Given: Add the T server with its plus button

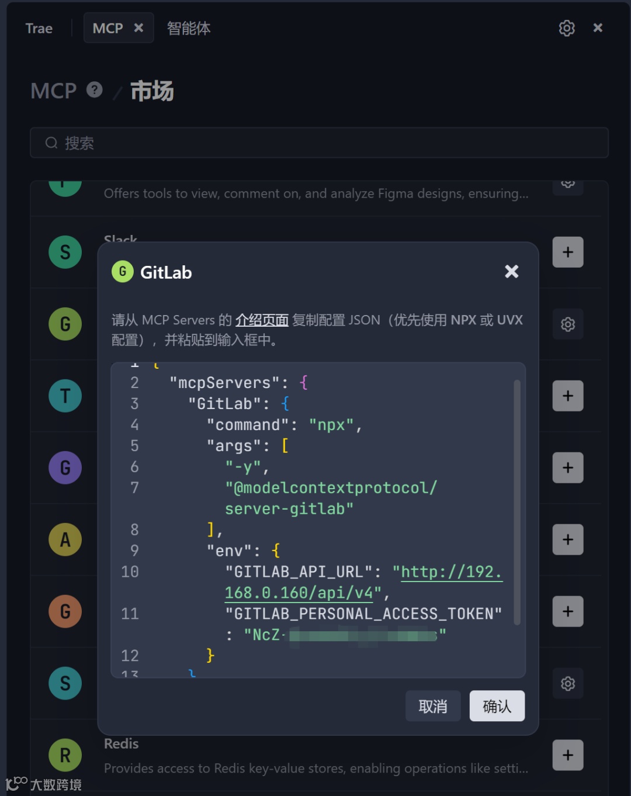Looking at the screenshot, I should coord(568,396).
